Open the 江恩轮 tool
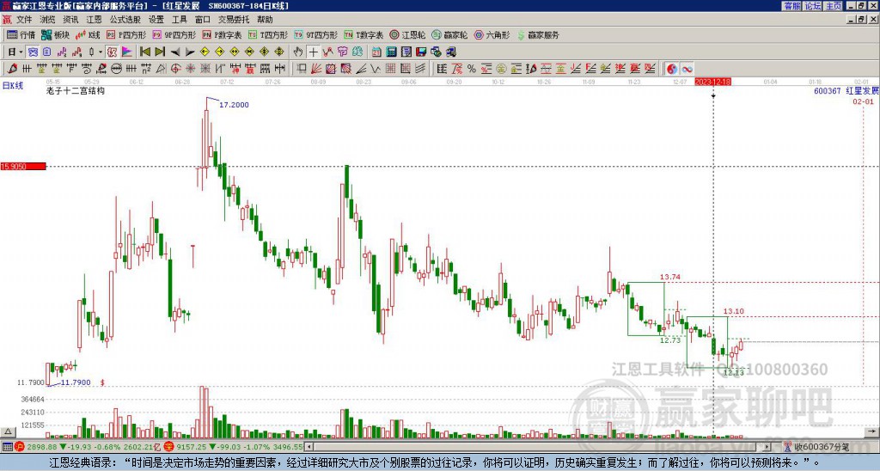880x471 pixels. click(x=407, y=34)
